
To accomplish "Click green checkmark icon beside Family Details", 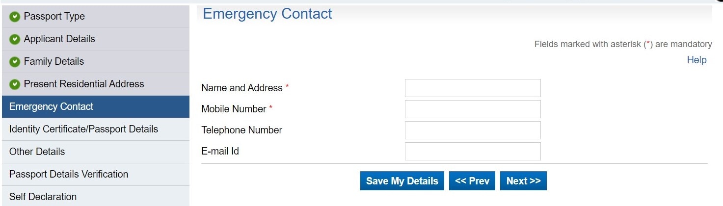I will (15, 62).
